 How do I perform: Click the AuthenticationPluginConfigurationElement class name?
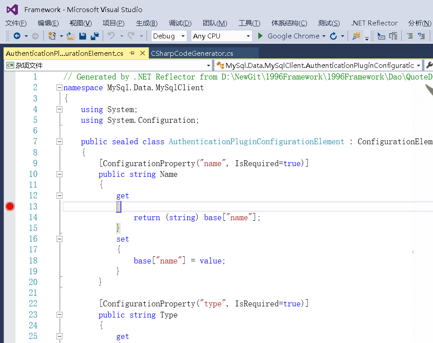[256, 142]
